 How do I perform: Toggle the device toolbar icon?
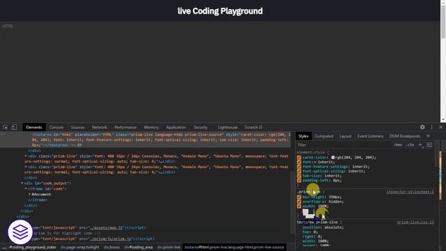pyautogui.click(x=14, y=127)
